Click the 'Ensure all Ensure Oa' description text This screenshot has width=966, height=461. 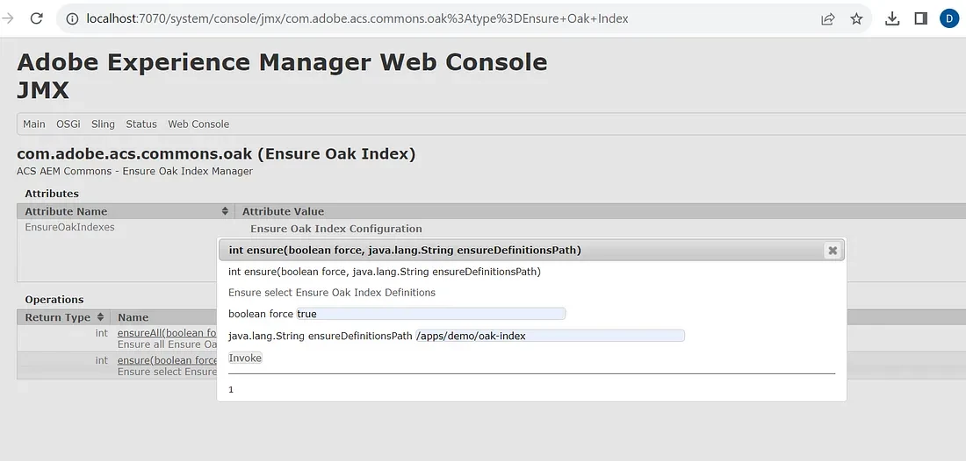[168, 344]
